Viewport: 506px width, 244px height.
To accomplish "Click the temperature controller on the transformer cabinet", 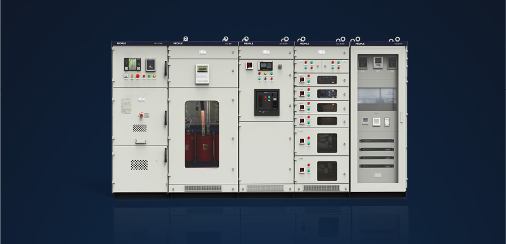I will tap(202, 74).
